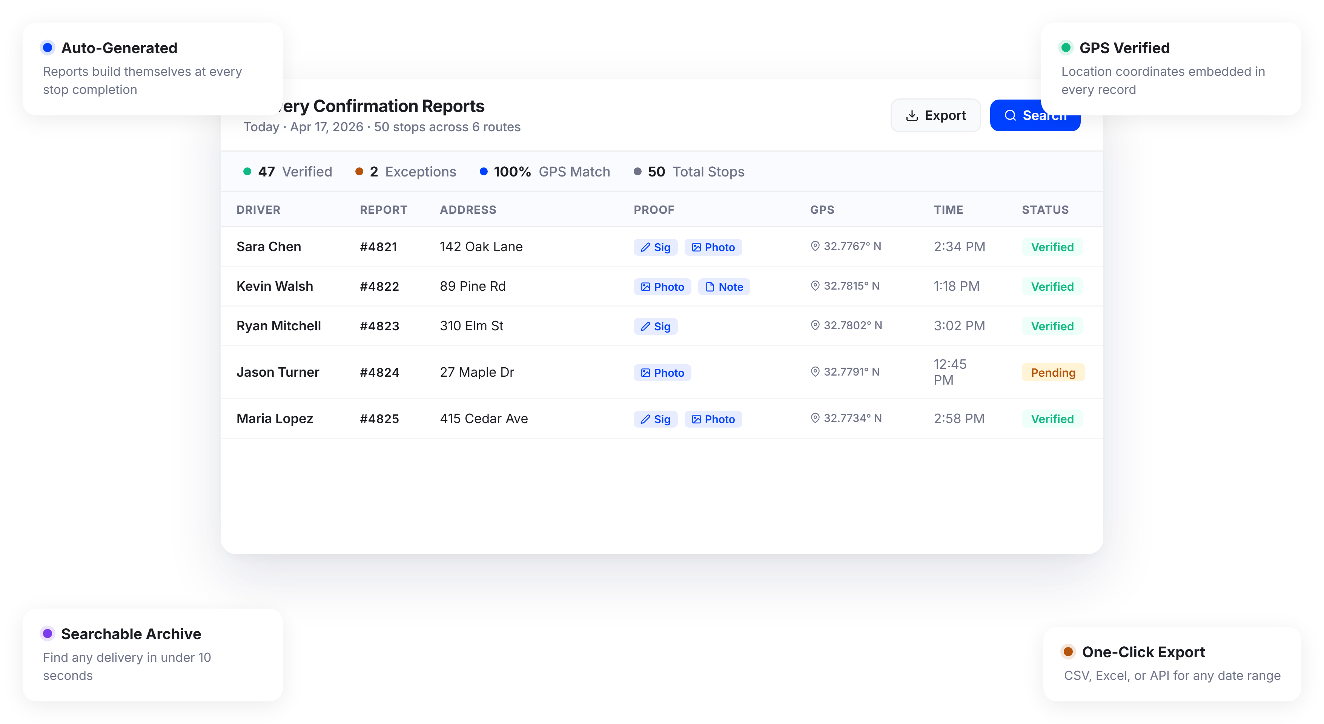Screen dimensions: 1324x724
Task: Open Sig proof for Maria Lopez
Action: (x=655, y=419)
